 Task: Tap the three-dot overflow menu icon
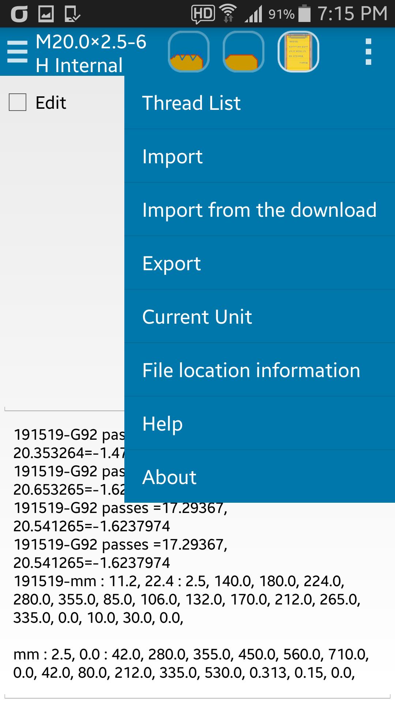(x=368, y=52)
